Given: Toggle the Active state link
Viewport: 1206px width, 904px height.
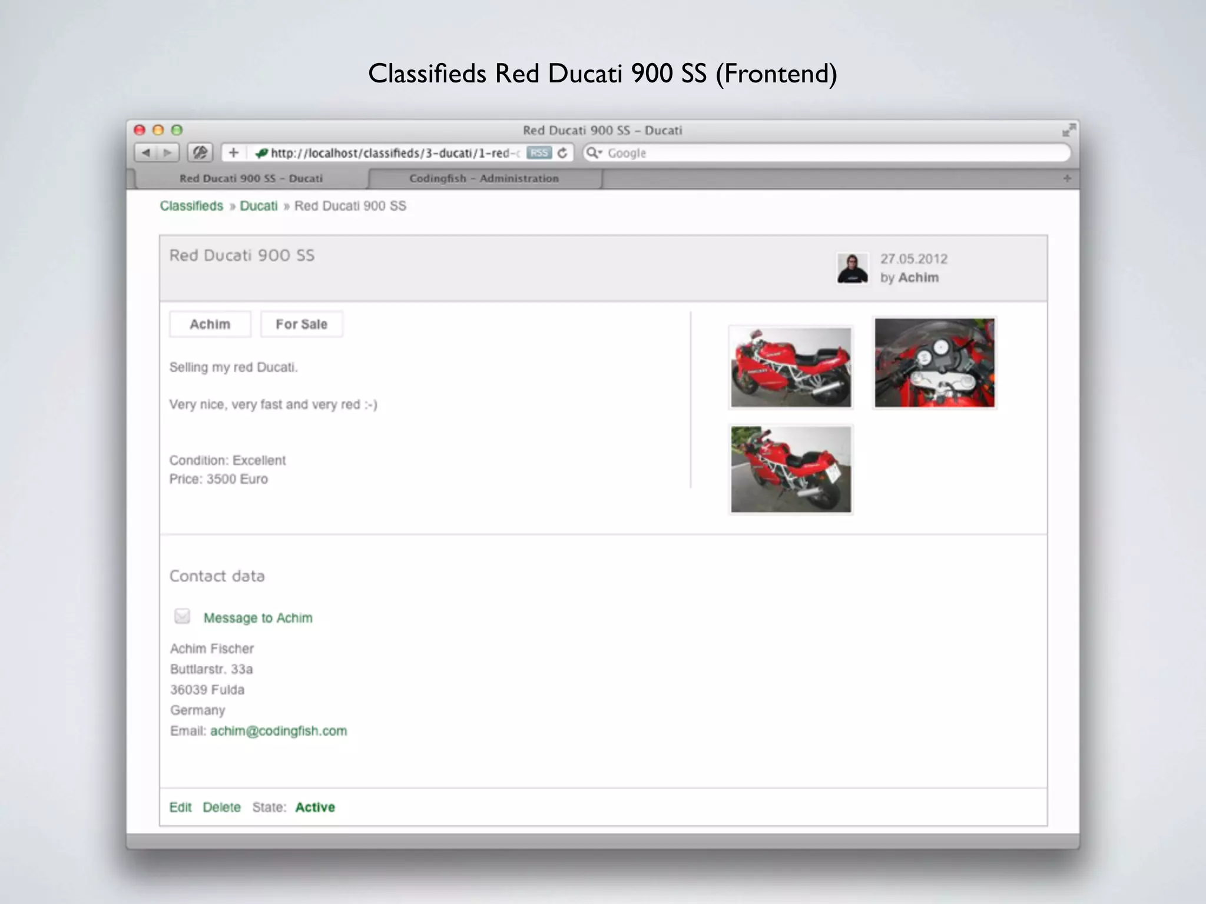Looking at the screenshot, I should coord(315,807).
